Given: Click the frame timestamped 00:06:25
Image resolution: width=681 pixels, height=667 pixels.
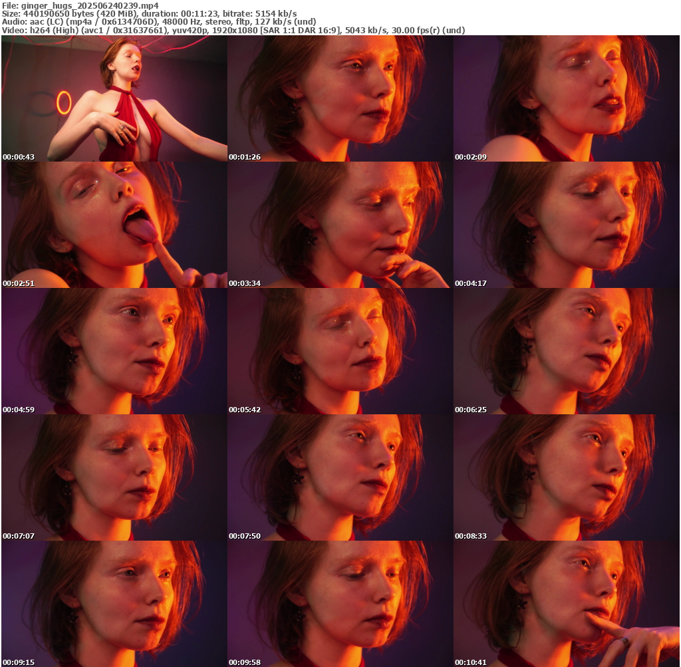Looking at the screenshot, I should point(566,351).
